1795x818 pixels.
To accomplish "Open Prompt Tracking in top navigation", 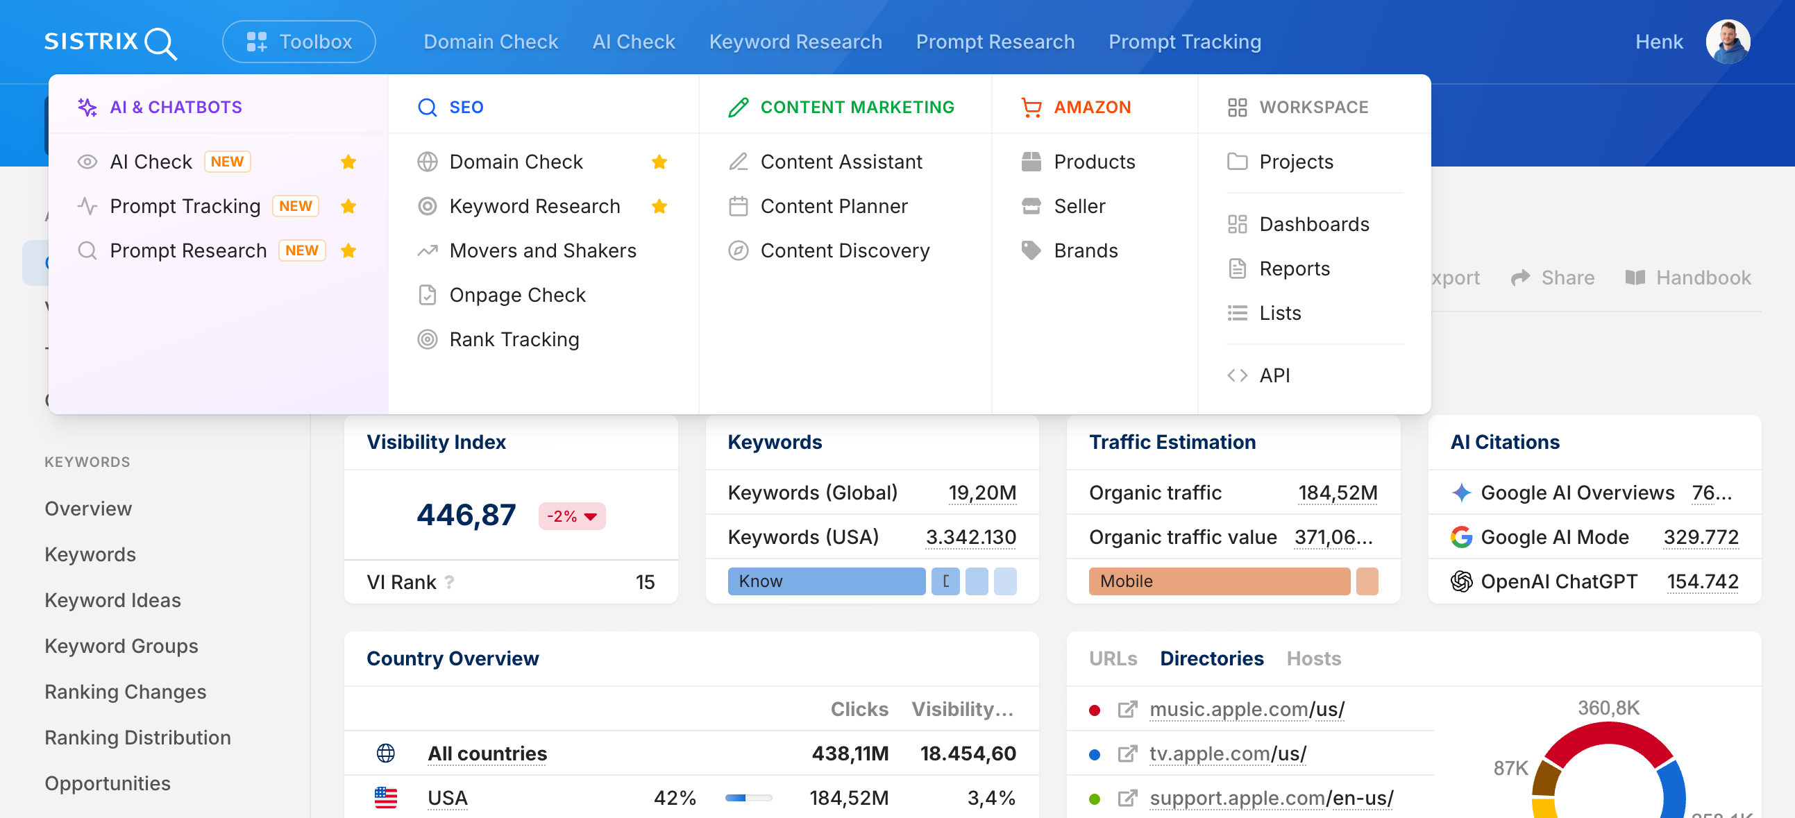I will (1185, 42).
